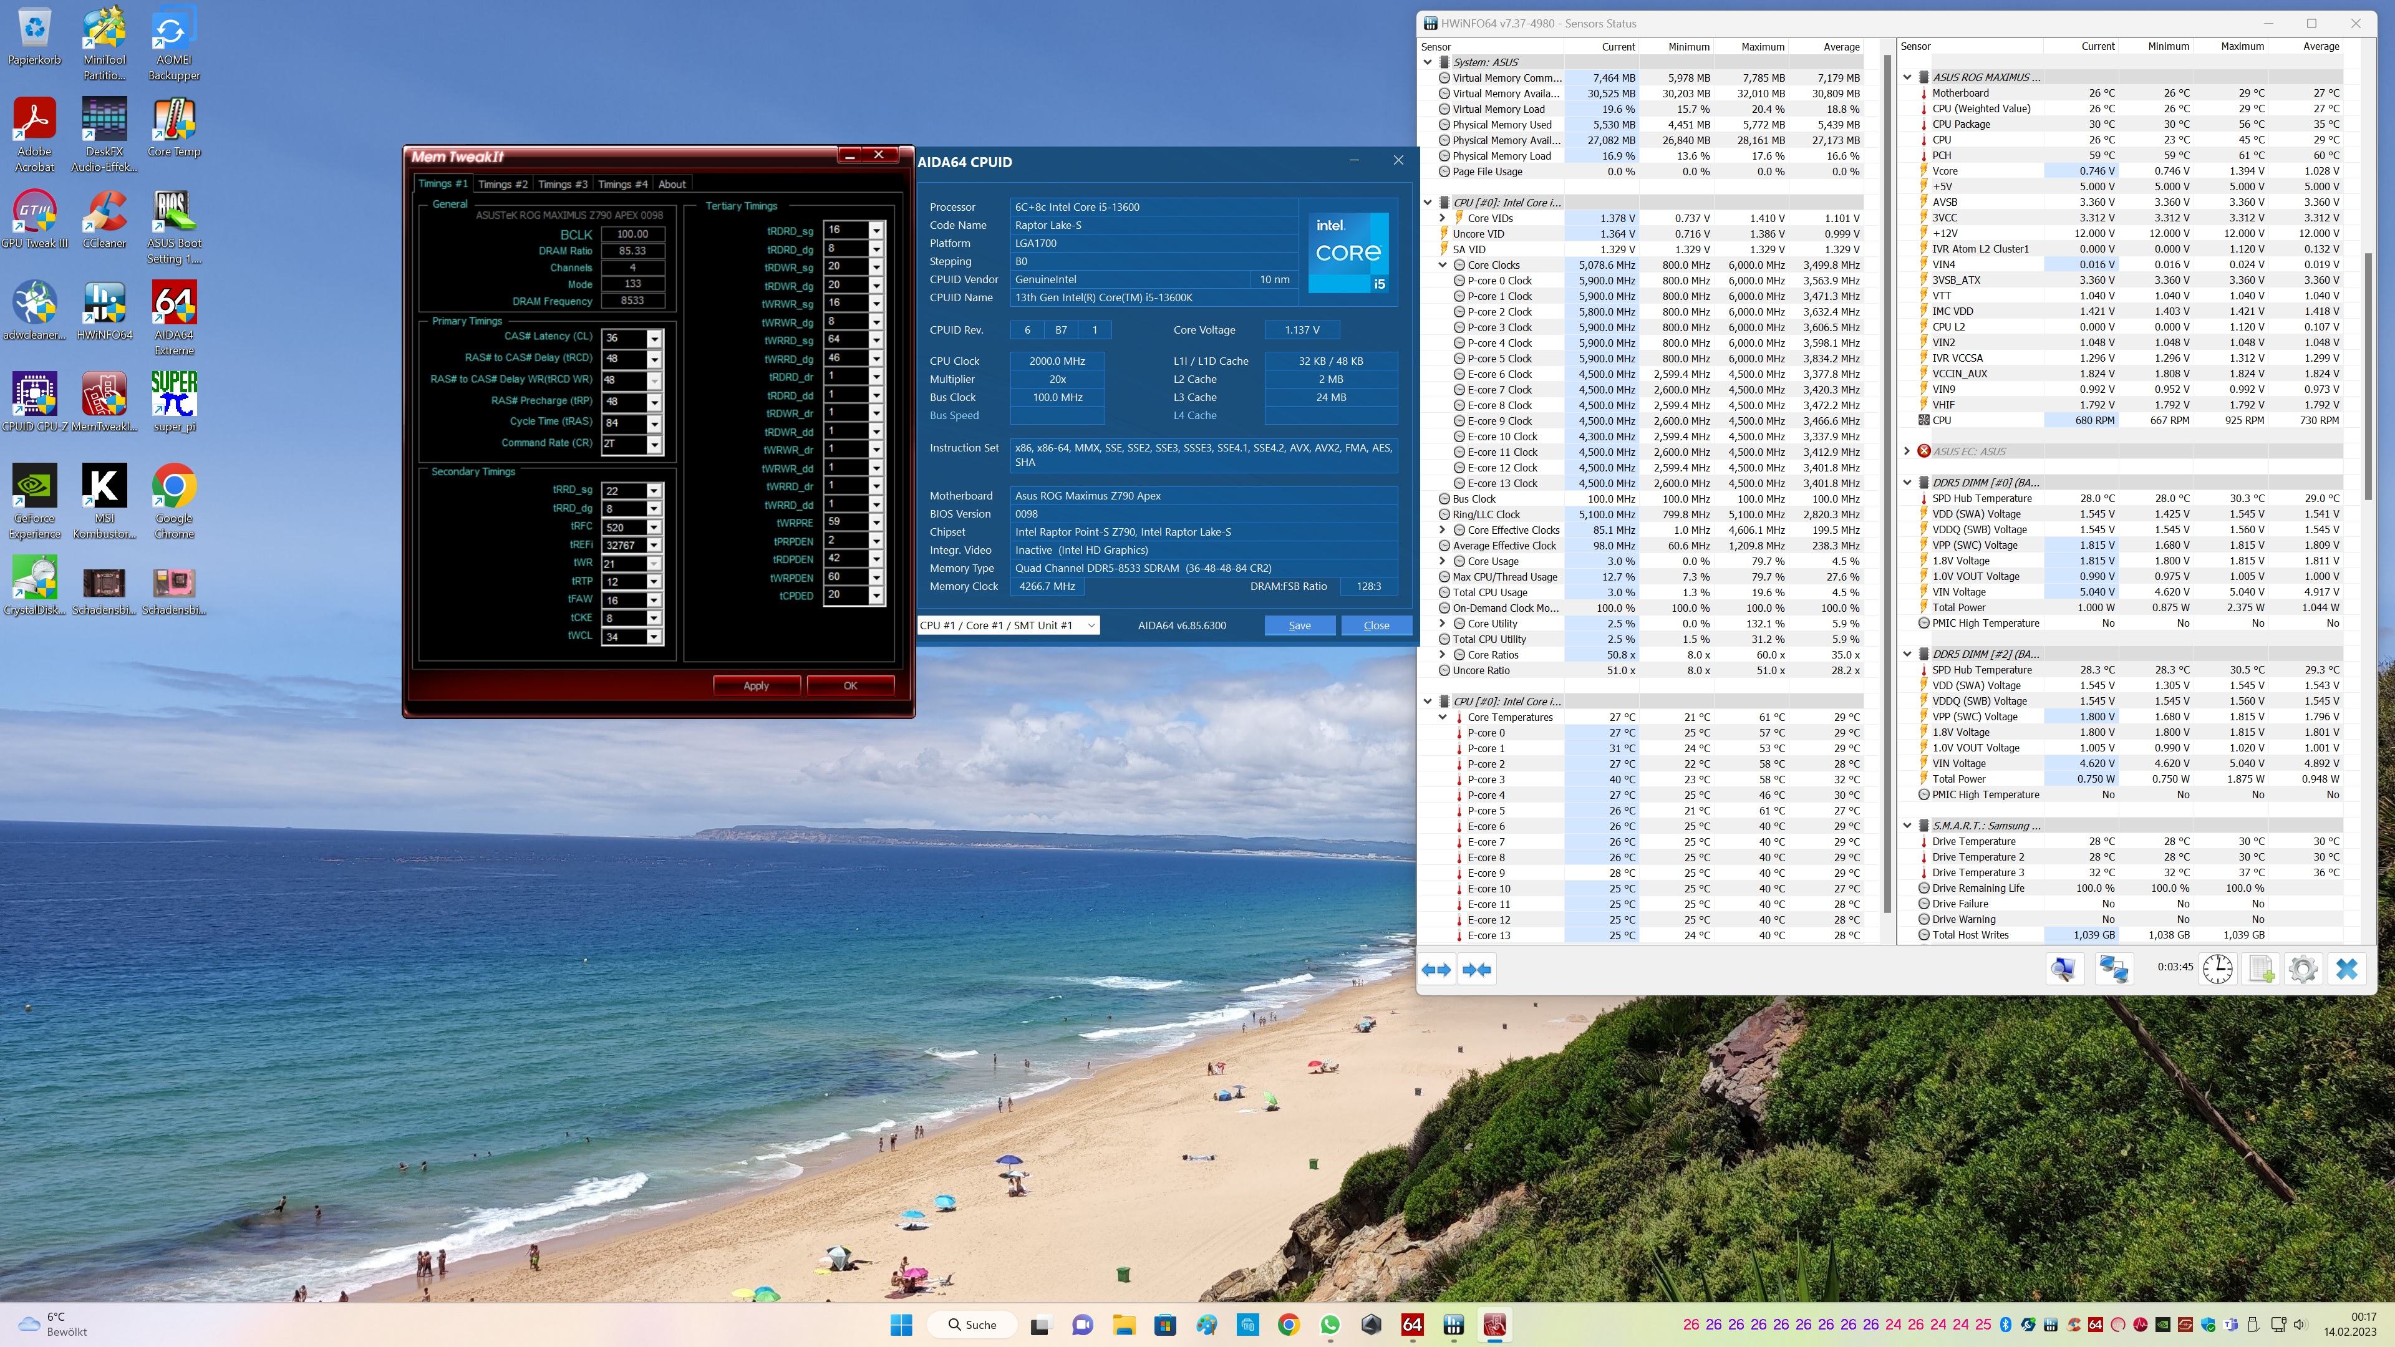Open the About tab in MemTweakIt
The width and height of the screenshot is (2395, 1347).
pyautogui.click(x=672, y=184)
